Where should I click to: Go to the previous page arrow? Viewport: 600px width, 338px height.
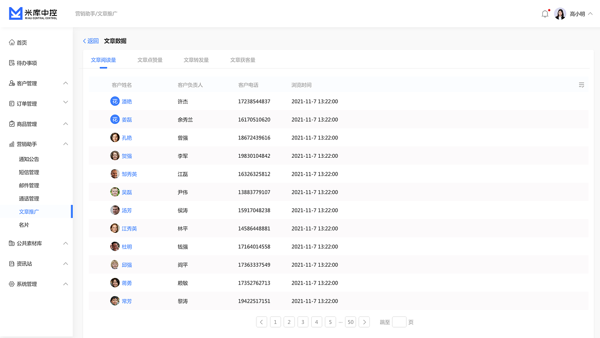(262, 322)
